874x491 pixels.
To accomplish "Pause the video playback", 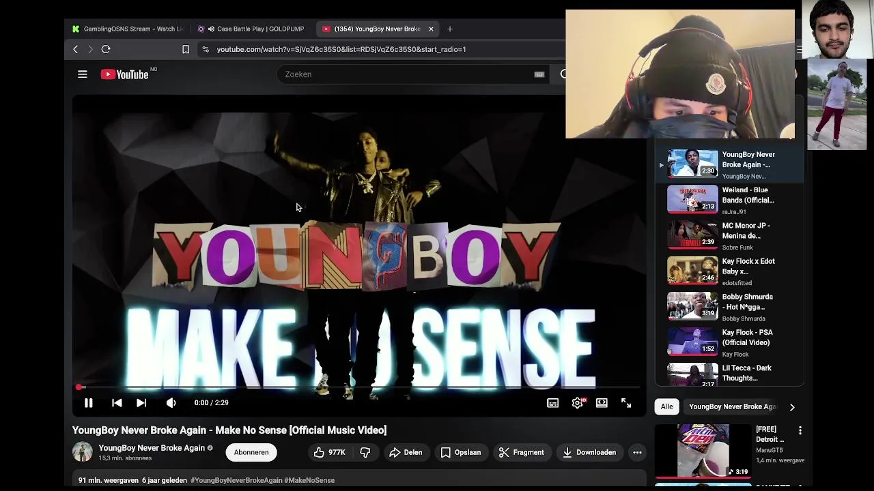I will pos(88,403).
